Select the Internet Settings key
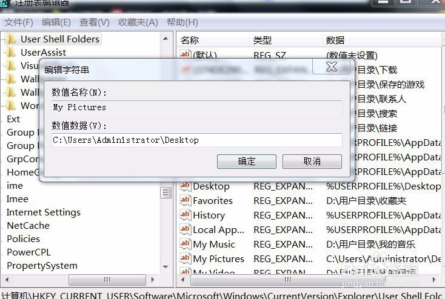The width and height of the screenshot is (445, 299). [x=44, y=212]
